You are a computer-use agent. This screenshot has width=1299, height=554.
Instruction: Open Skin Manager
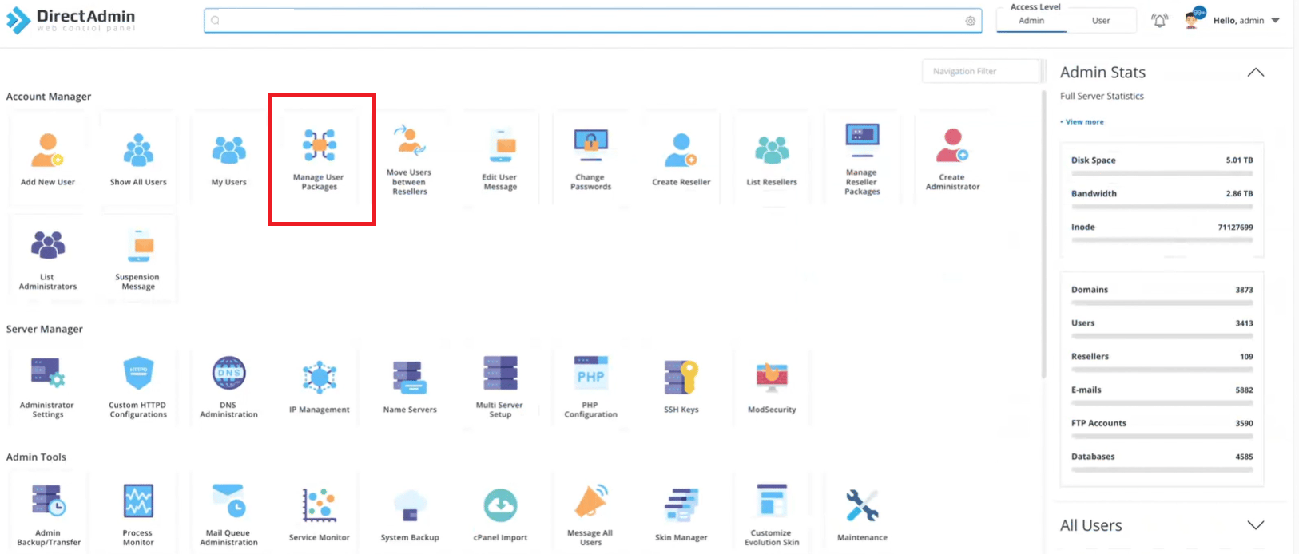(681, 512)
